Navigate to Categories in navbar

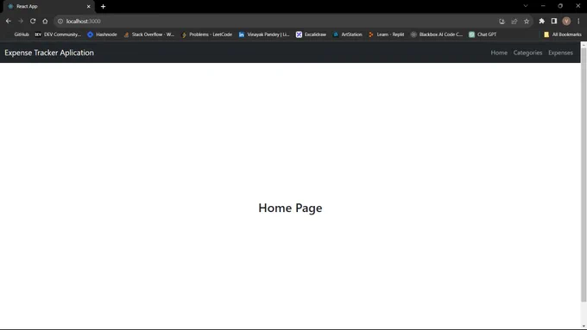click(527, 53)
